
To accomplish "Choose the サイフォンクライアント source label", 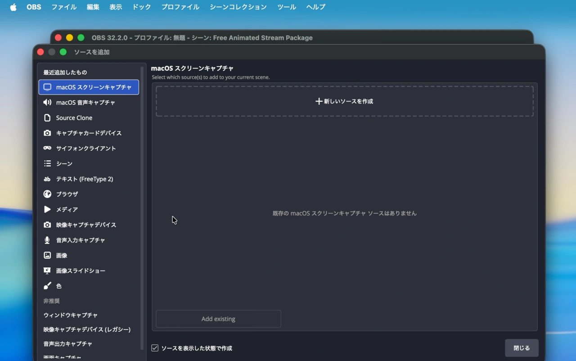I will tap(86, 149).
